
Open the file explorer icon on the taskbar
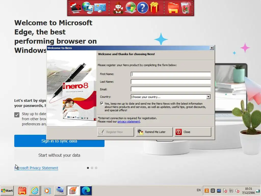[x=22, y=190]
